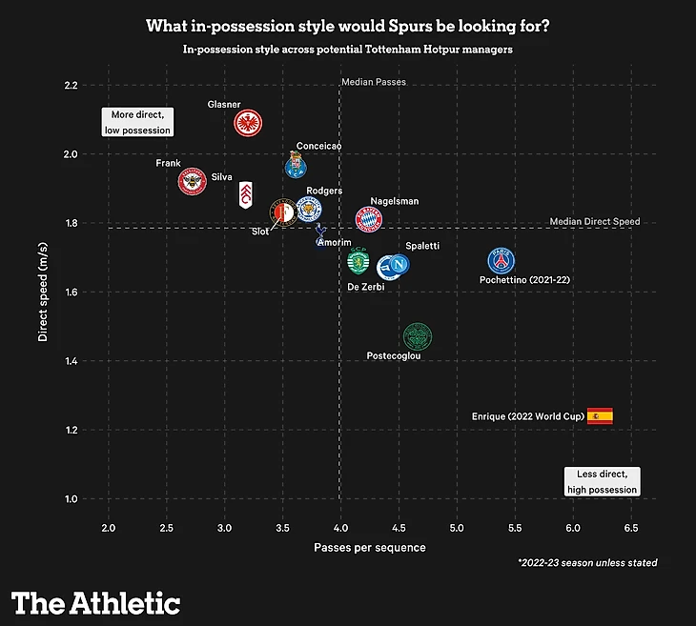Click the 'Median Passes' line label
Viewport: 696px width, 626px height.
pos(374,82)
